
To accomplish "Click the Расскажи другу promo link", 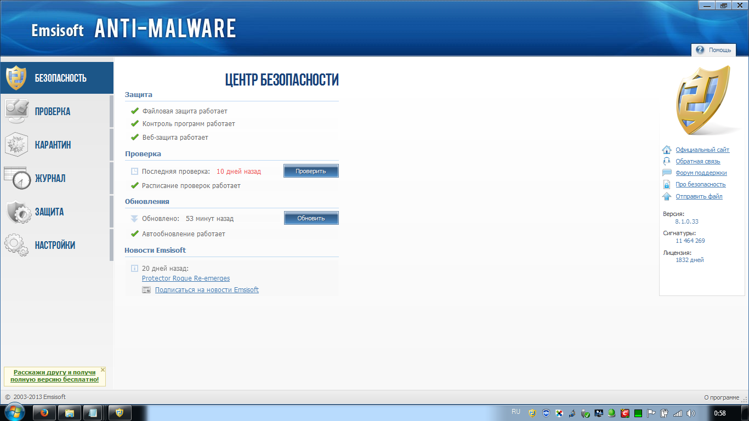I will pos(55,376).
